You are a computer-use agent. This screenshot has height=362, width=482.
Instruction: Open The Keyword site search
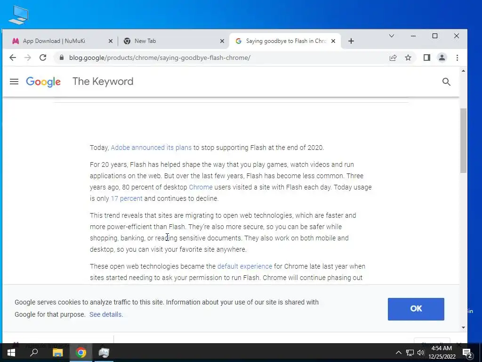click(446, 82)
